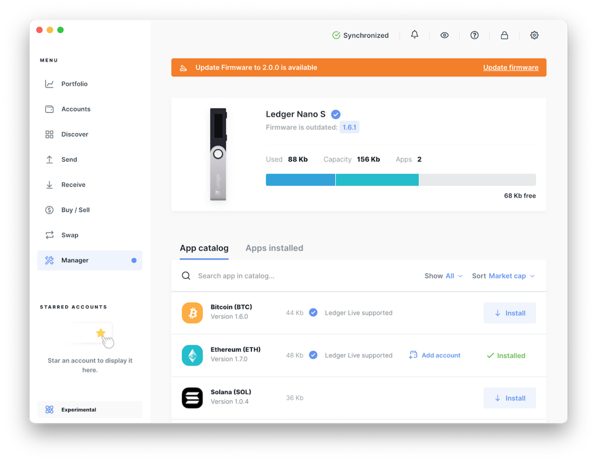Select the App catalog tab
This screenshot has width=597, height=462.
pos(204,248)
